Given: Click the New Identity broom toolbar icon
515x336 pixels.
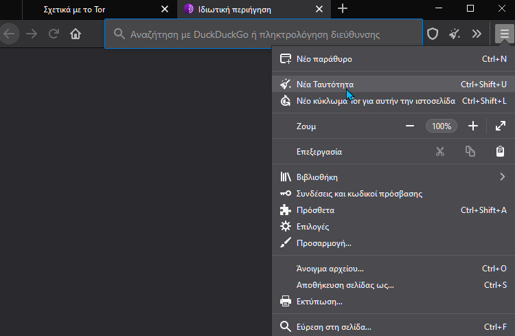Looking at the screenshot, I should [455, 34].
